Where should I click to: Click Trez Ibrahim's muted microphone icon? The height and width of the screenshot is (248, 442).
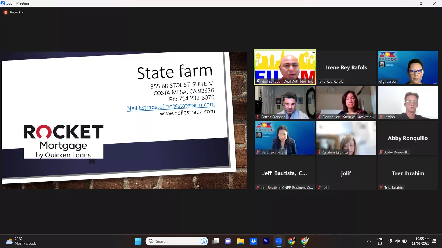(381, 187)
